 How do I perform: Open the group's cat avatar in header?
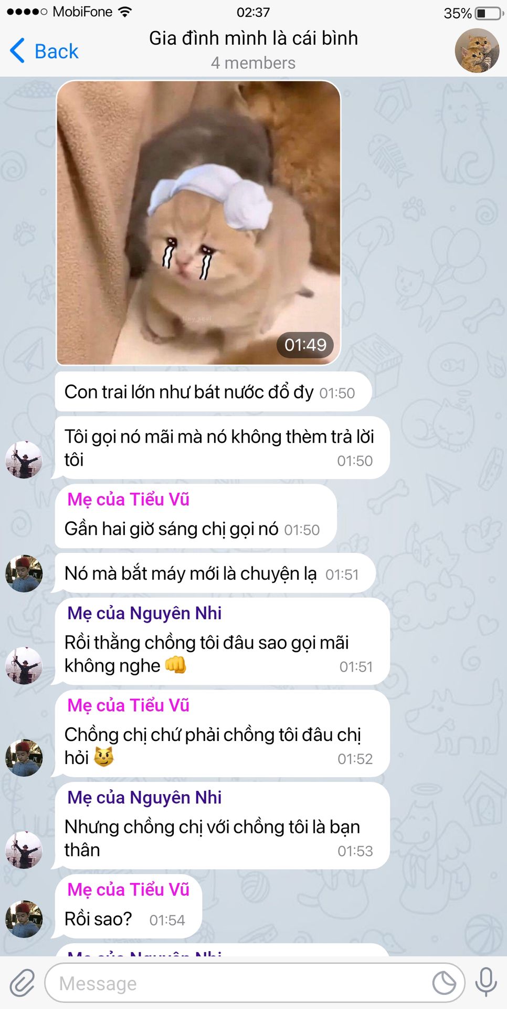coord(477,50)
